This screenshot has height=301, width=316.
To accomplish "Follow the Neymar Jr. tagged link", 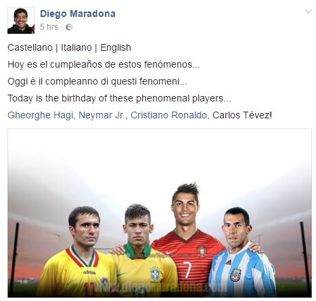I will tap(101, 115).
